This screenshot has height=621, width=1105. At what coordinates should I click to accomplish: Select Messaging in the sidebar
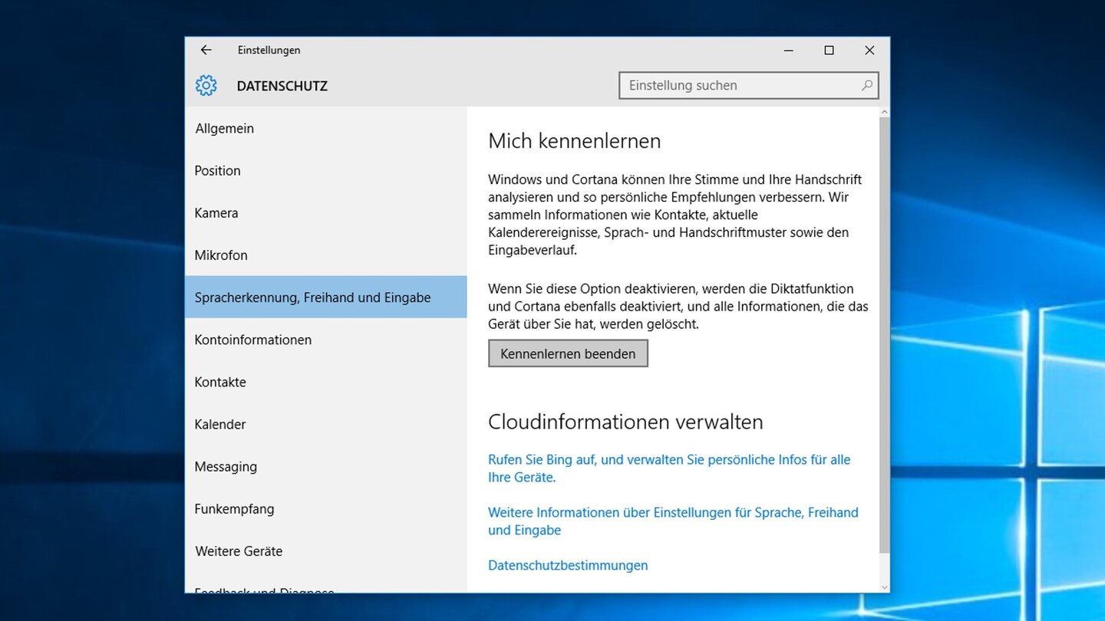(325, 466)
